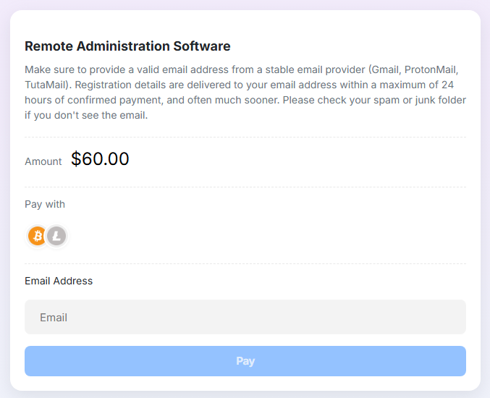Click the Email input field
Screen dimensions: 490x398
click(245, 317)
